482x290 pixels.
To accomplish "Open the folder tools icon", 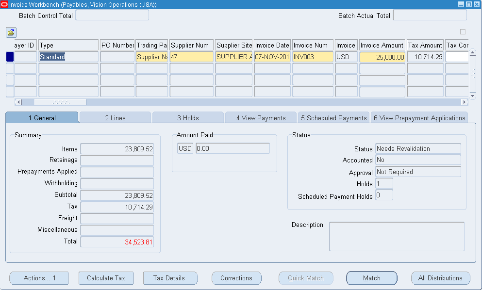I will coord(11,32).
